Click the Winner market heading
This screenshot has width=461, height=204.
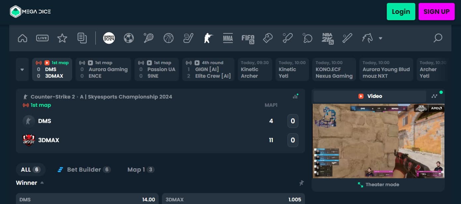pyautogui.click(x=26, y=183)
